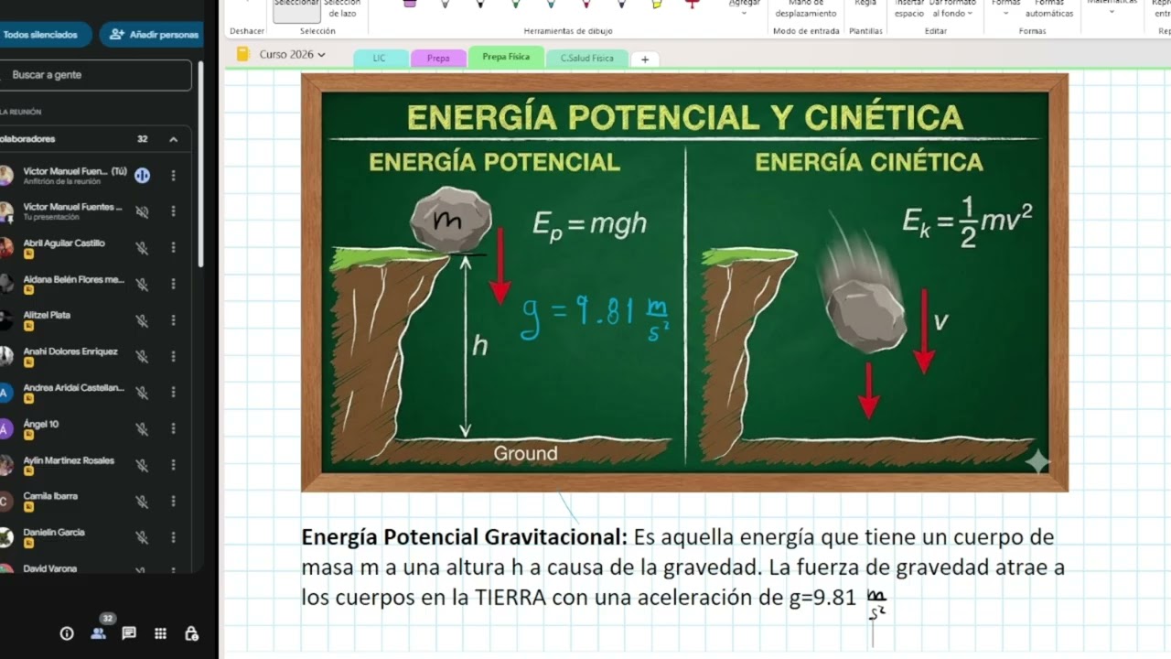1171x659 pixels.
Task: Click Abril Aguilar Castillo's avatar
Action: 5,248
